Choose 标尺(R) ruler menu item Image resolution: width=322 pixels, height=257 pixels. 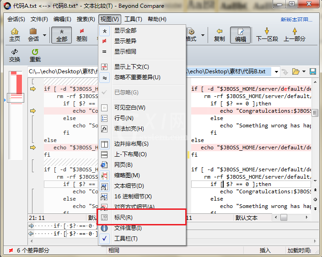tap(142, 217)
